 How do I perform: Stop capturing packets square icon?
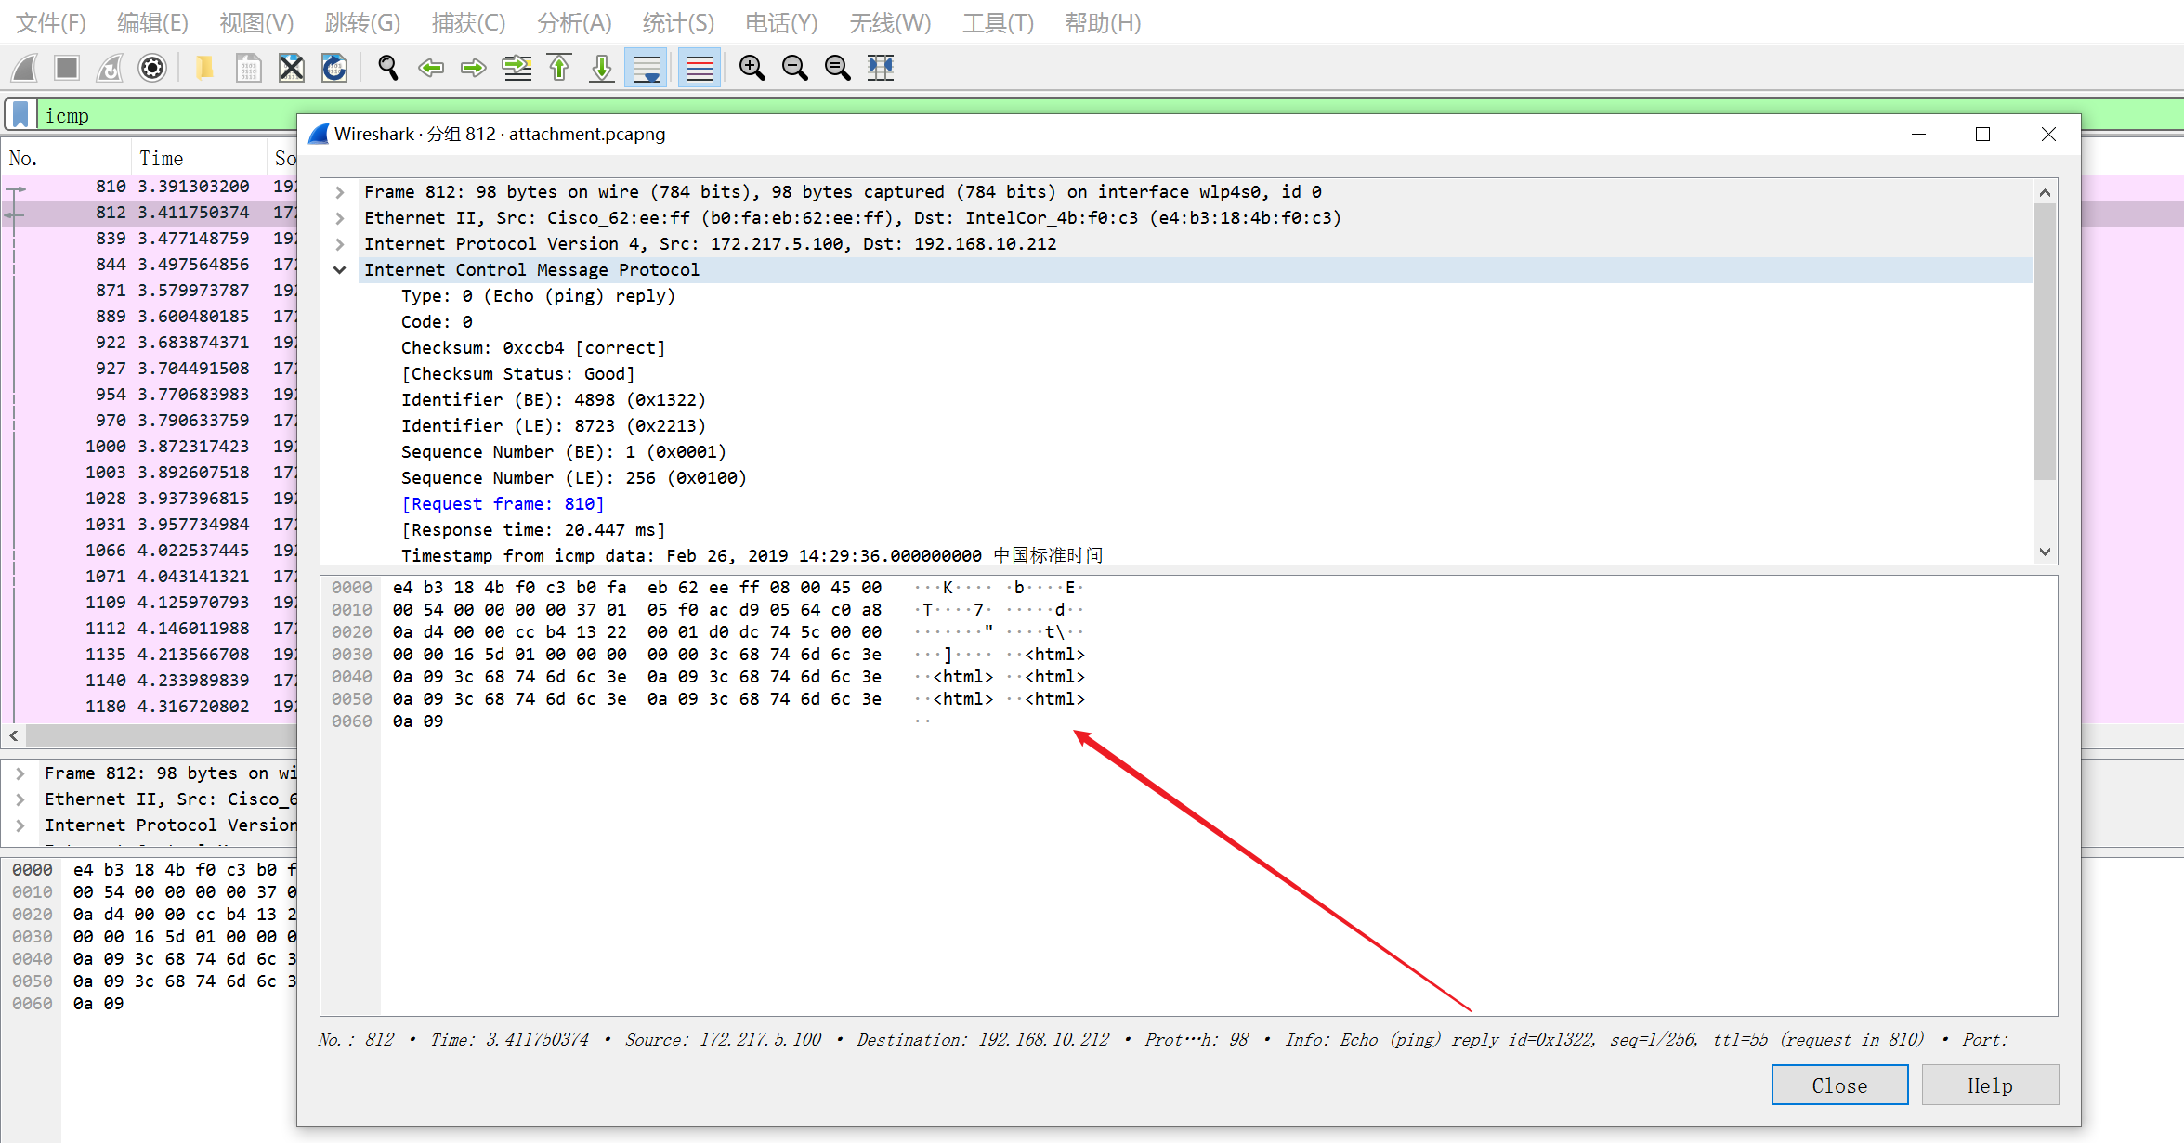pos(67,68)
